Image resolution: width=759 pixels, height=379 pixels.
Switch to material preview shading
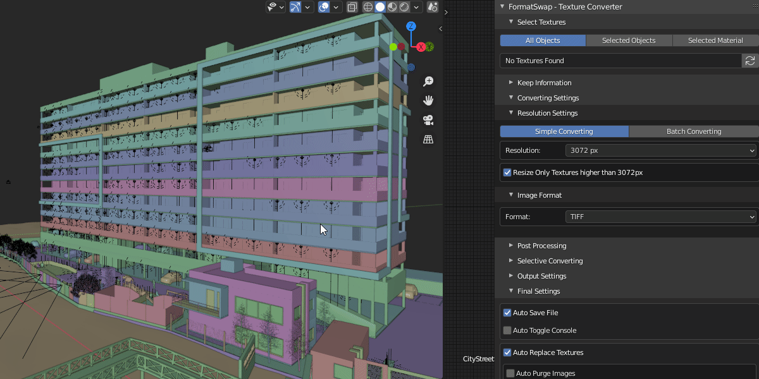pos(392,7)
